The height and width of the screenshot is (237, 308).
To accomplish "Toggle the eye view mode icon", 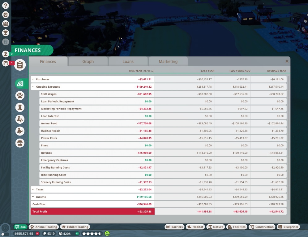I will point(6,42).
